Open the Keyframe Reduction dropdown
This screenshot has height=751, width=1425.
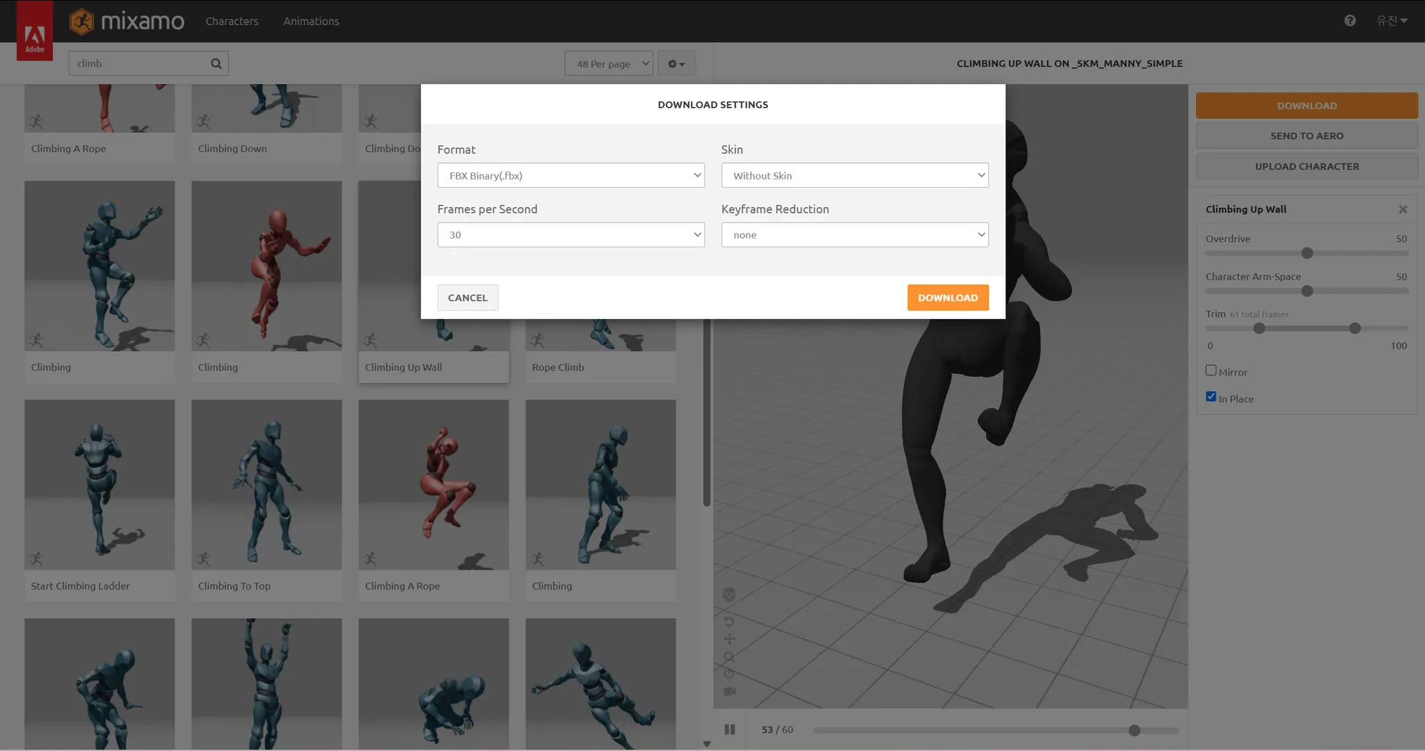(854, 235)
